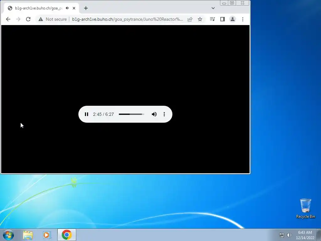View the Not secure site information
The image size is (321, 241).
point(53,19)
